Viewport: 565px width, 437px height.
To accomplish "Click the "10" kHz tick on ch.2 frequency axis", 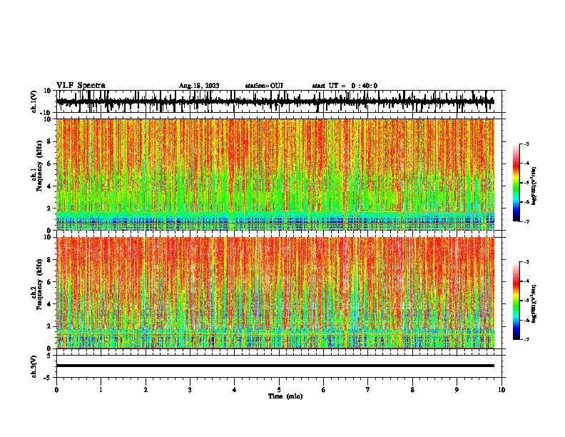I will pyautogui.click(x=48, y=237).
